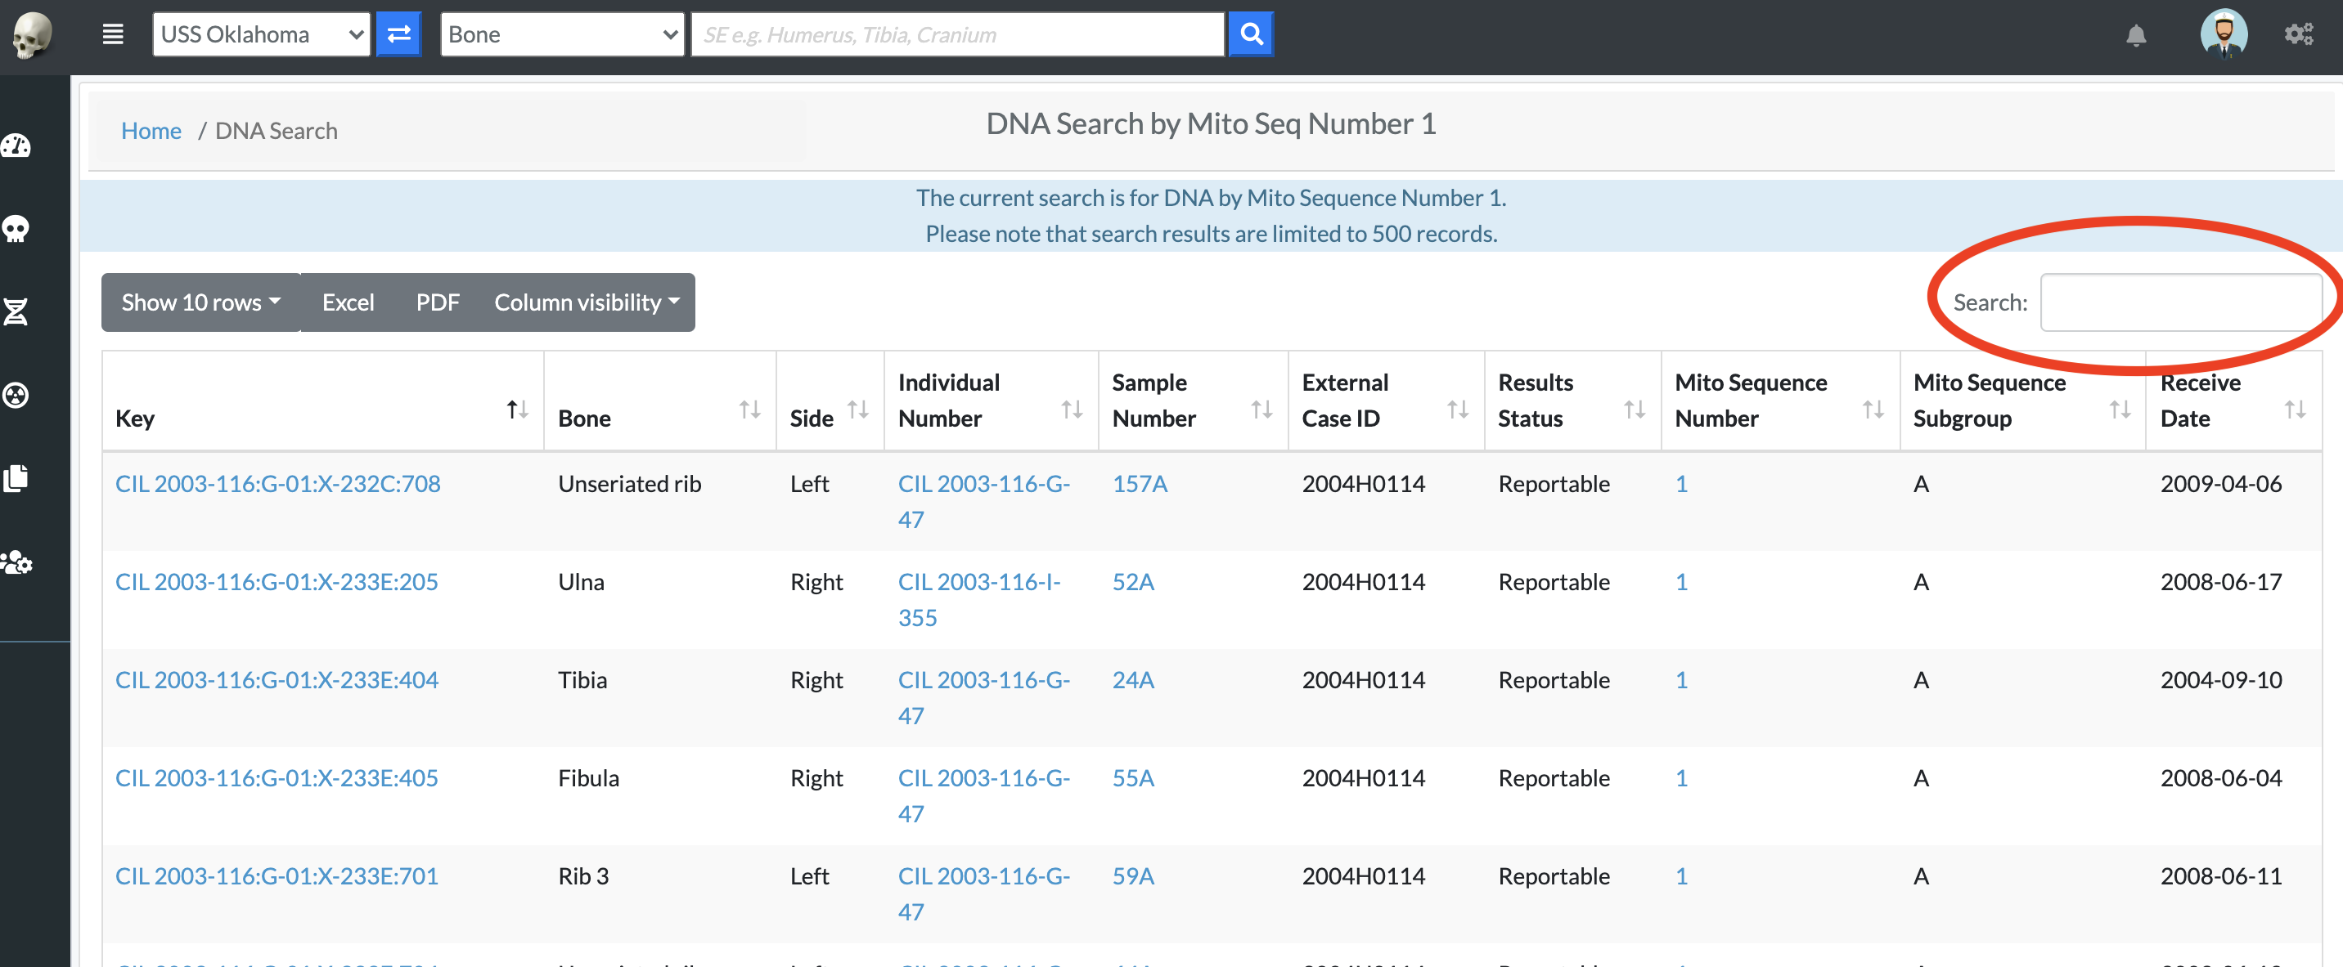Expand the Column visibility dropdown

coord(587,302)
